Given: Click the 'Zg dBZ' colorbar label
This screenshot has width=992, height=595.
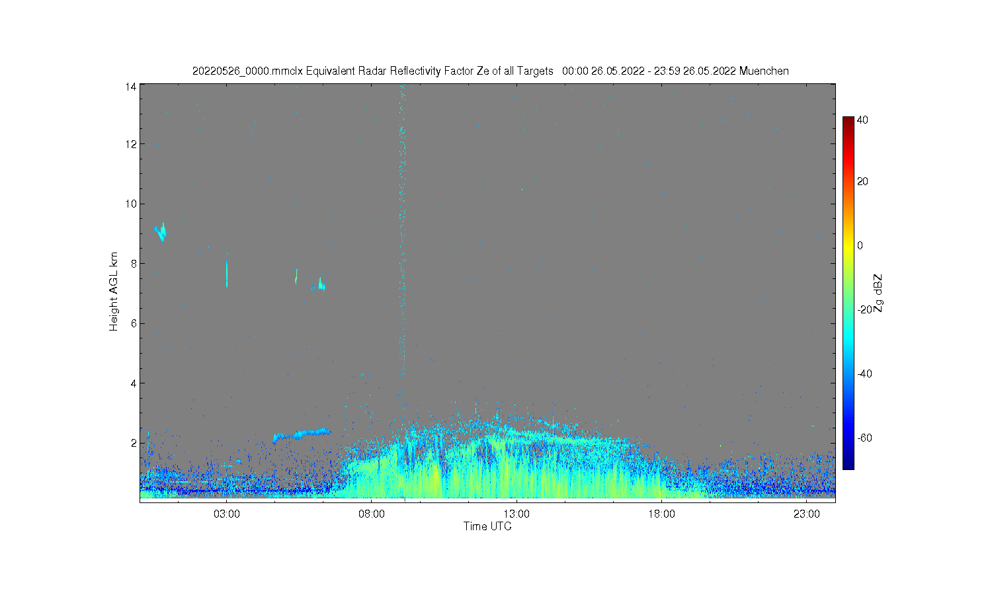Looking at the screenshot, I should pos(878,293).
